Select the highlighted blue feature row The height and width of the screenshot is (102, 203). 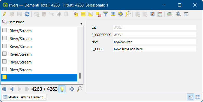coord(39,78)
